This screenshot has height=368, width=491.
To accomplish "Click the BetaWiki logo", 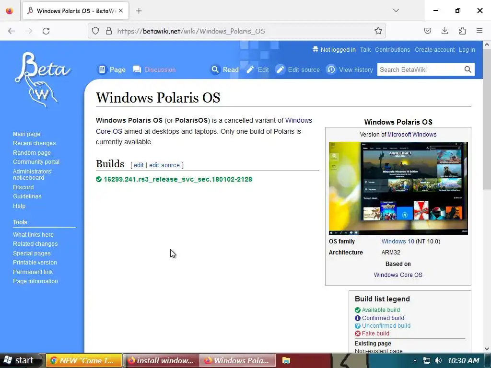I will (42, 80).
